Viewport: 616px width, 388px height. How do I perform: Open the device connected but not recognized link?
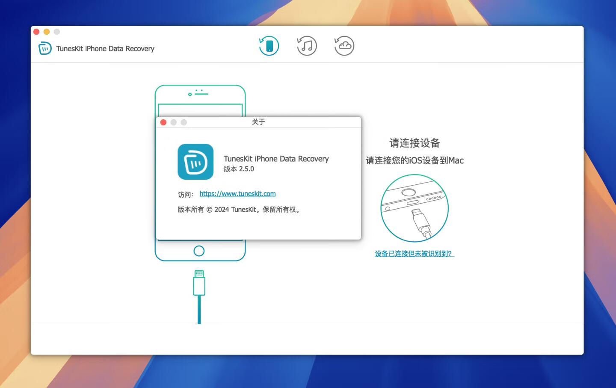click(x=415, y=254)
